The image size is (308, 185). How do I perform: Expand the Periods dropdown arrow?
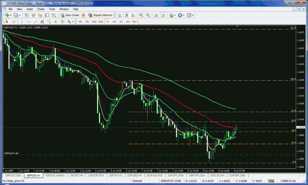184,15
